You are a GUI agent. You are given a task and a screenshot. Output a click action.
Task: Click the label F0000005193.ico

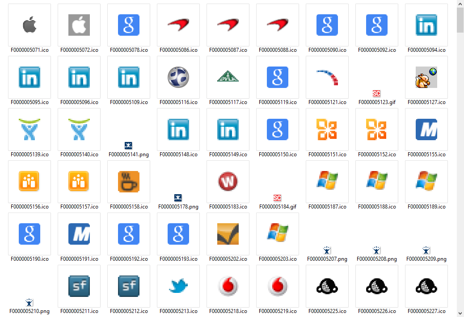point(178,259)
